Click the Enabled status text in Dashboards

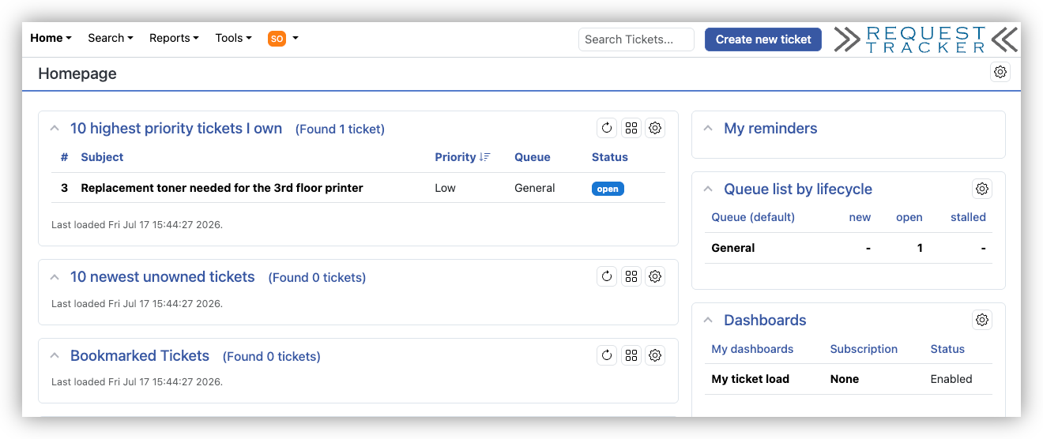[951, 379]
